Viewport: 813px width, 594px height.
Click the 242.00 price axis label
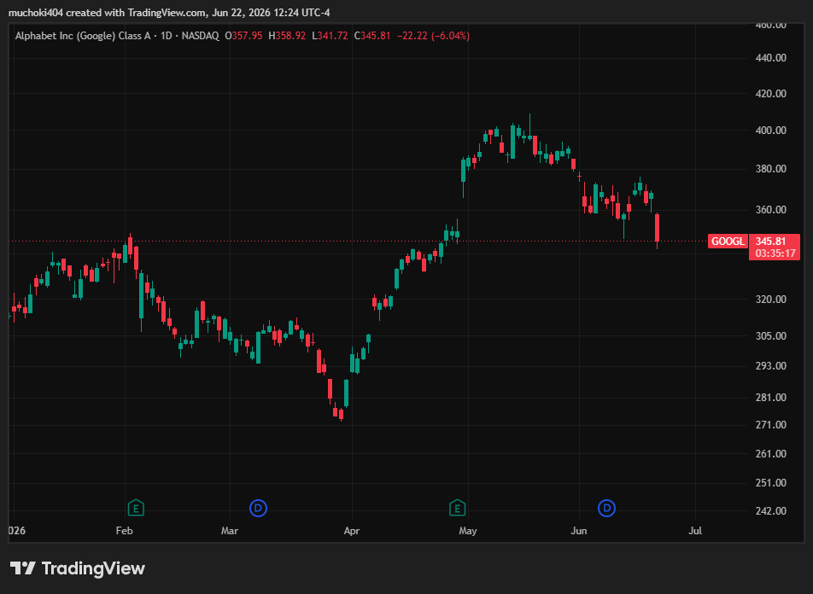coord(771,510)
